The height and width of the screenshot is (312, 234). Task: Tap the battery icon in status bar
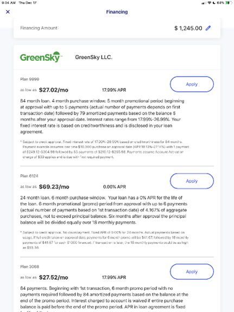pyautogui.click(x=228, y=3)
